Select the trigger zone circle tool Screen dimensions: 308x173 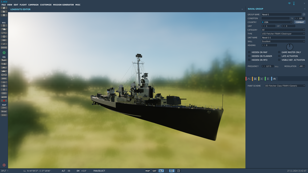[4, 86]
